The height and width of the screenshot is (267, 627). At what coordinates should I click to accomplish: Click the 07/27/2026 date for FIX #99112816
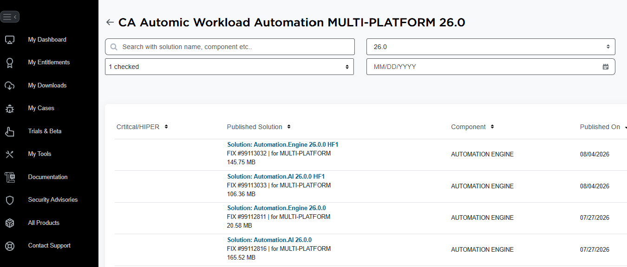pos(594,250)
